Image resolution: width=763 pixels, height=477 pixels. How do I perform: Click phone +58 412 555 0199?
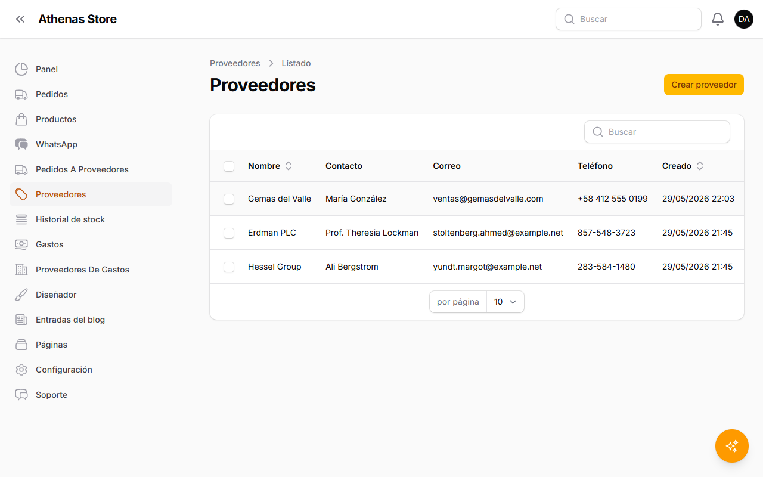pos(613,199)
